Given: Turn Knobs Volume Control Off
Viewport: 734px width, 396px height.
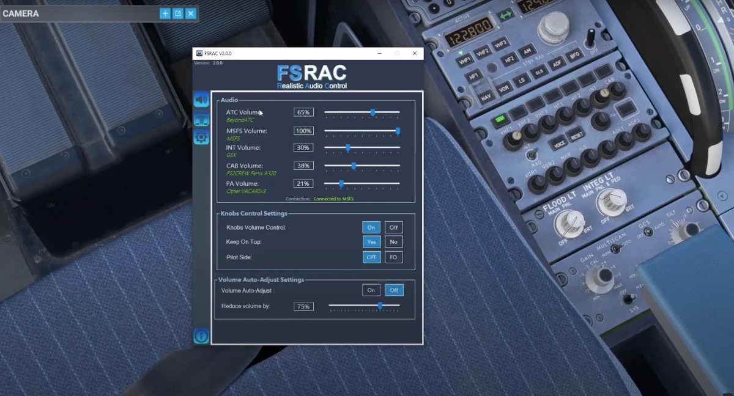Looking at the screenshot, I should click(393, 227).
